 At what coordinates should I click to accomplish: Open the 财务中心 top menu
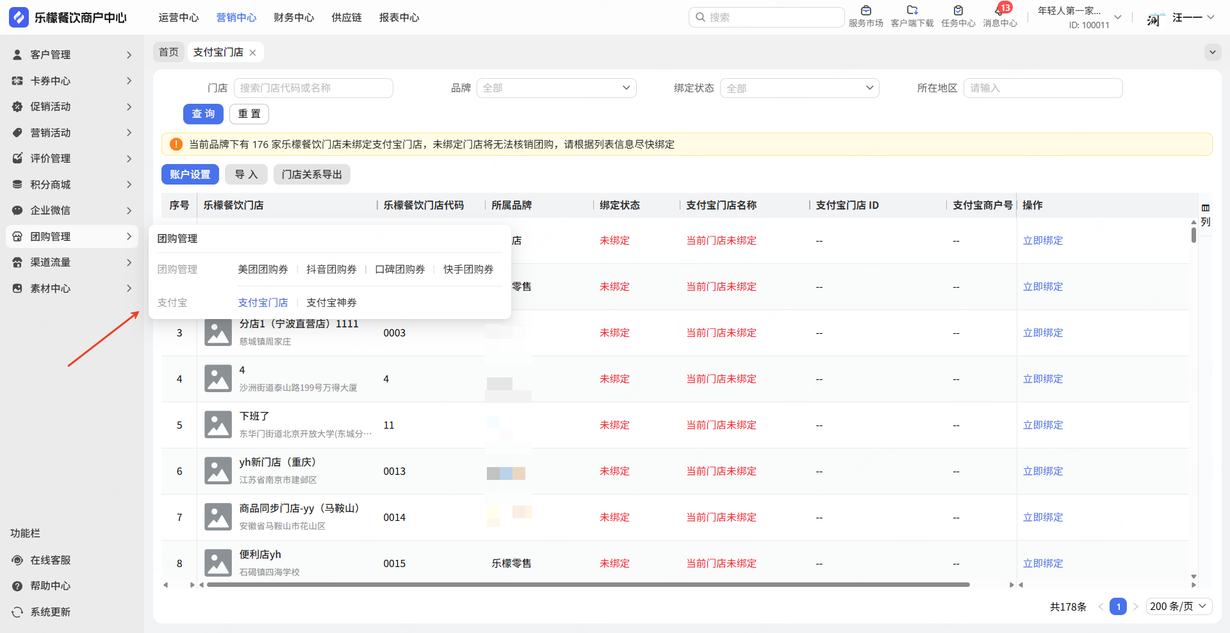coord(294,18)
